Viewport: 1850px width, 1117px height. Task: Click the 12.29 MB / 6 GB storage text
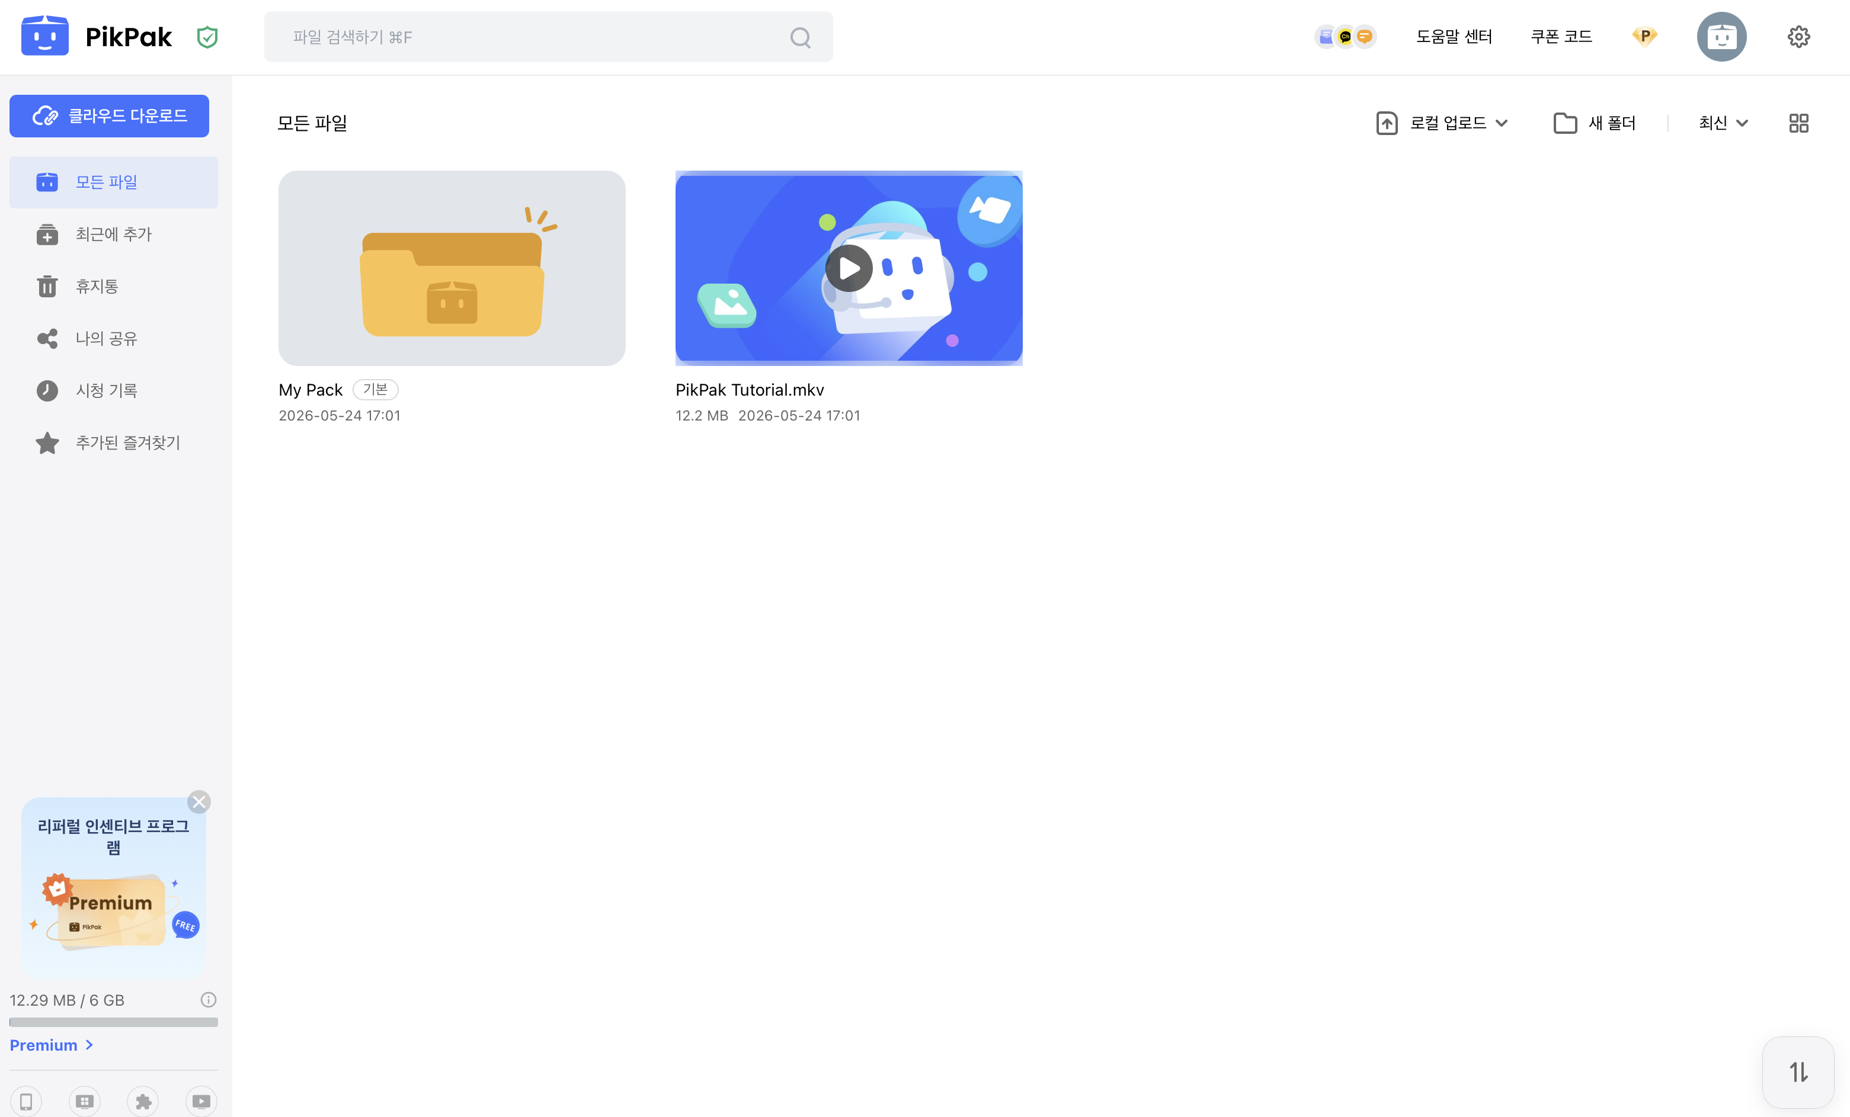67,1000
